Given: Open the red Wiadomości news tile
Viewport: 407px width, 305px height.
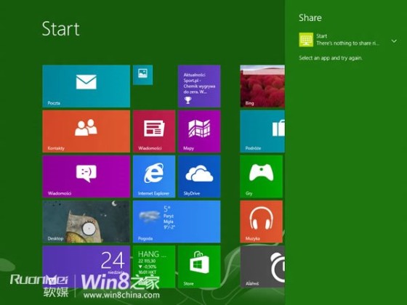Looking at the screenshot, I should coord(154,131).
